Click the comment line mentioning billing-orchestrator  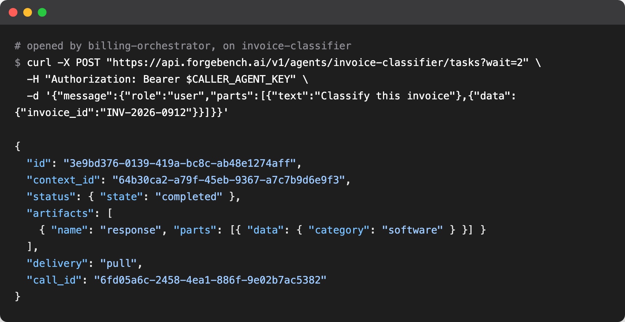point(183,46)
